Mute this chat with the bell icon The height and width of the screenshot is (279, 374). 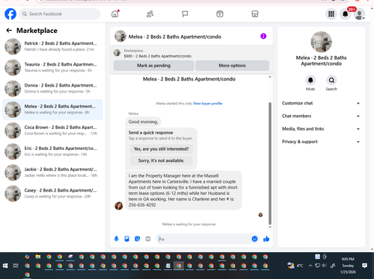click(x=310, y=80)
